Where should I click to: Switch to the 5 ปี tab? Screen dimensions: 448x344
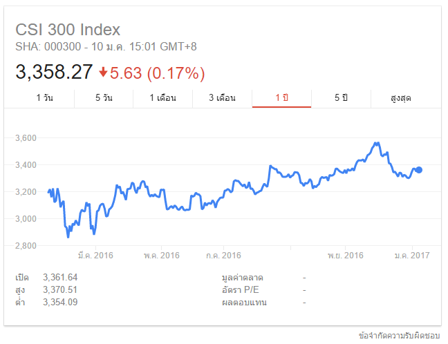coord(341,98)
